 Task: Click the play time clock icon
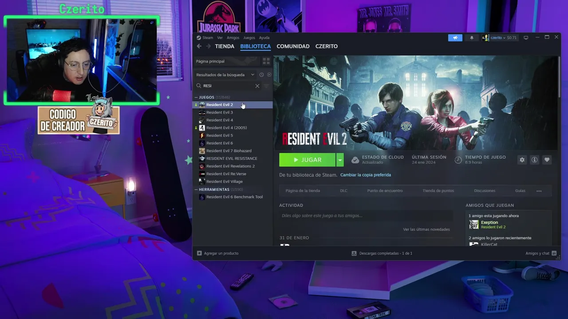point(458,160)
